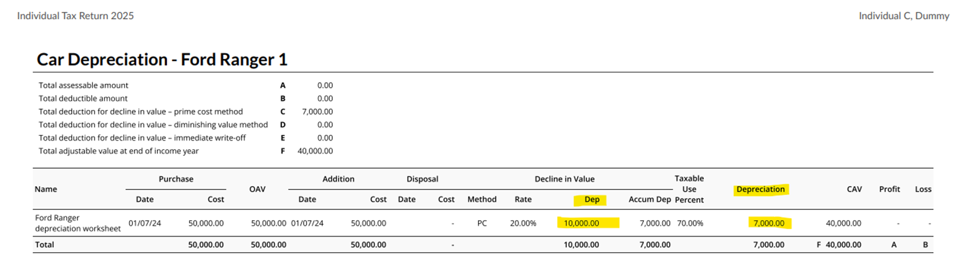Click the 'Total deductible amount' label
Image resolution: width=967 pixels, height=268 pixels.
coord(83,98)
